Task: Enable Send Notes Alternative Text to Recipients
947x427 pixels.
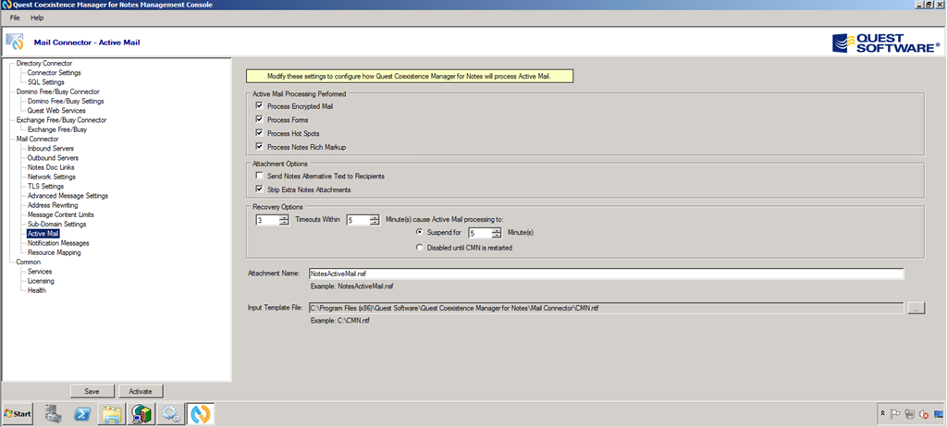Action: [x=259, y=176]
